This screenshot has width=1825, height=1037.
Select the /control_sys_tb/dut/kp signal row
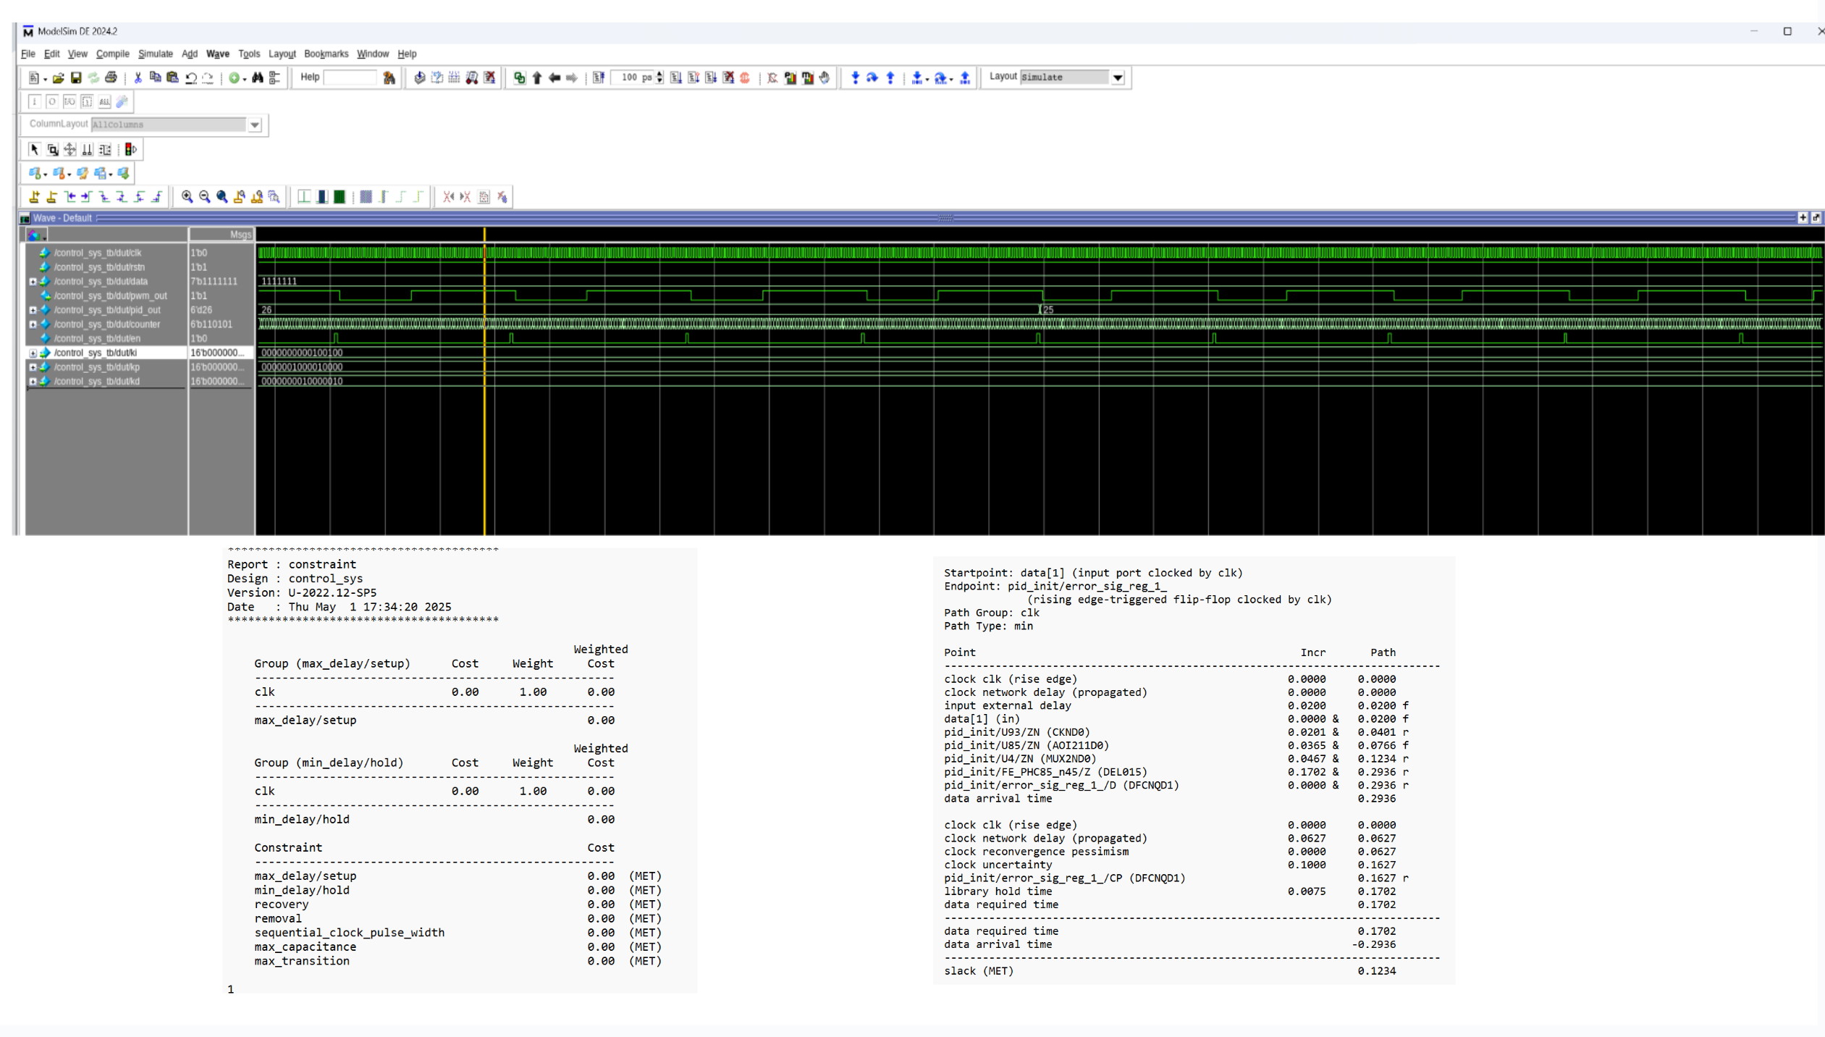click(97, 367)
